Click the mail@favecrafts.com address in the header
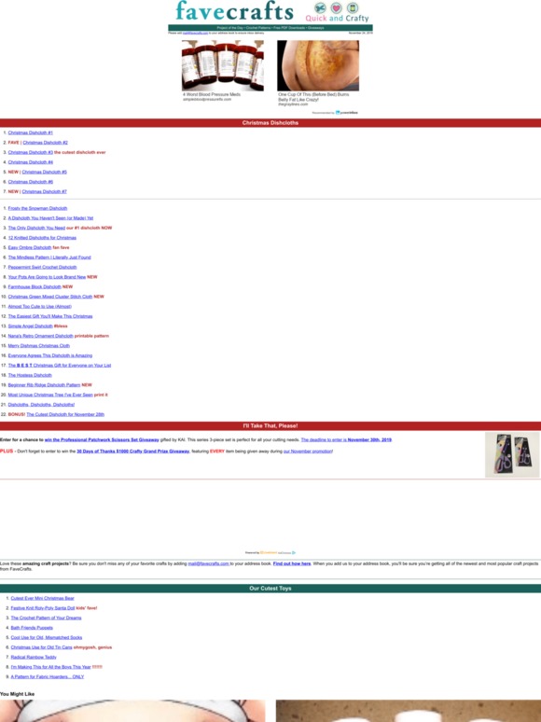Screen dimensions: 541x722 [195, 34]
